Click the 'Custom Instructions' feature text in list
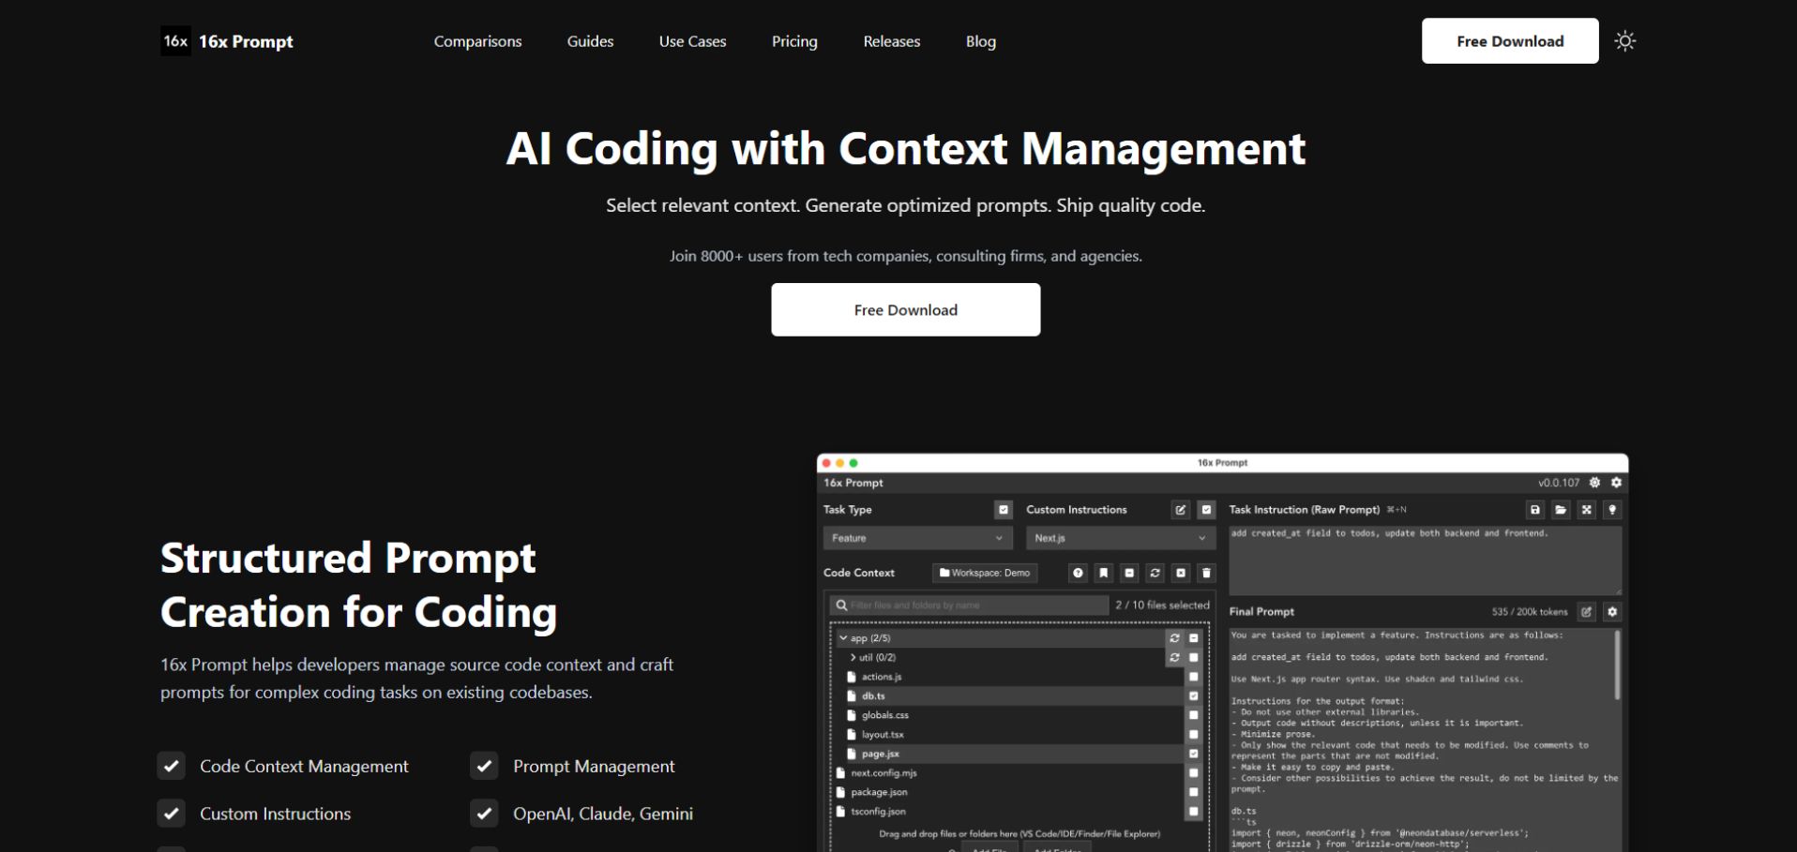Screen dimensions: 1797x852 [276, 814]
